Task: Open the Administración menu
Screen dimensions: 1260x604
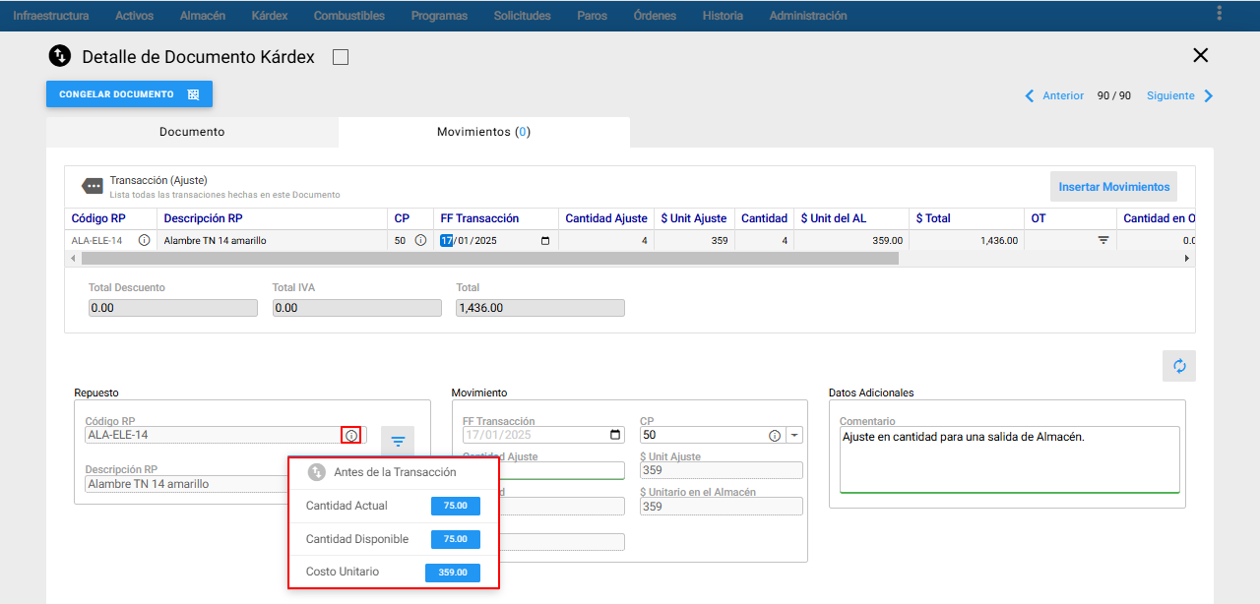Action: click(808, 16)
